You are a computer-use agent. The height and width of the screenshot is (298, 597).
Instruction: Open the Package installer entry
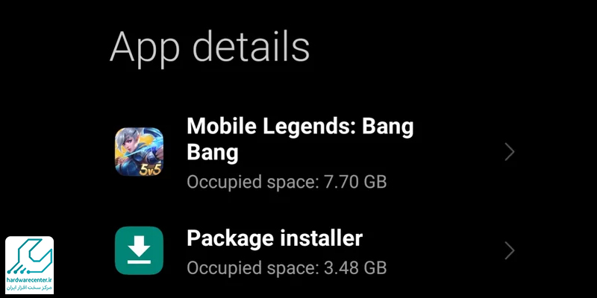click(x=314, y=251)
